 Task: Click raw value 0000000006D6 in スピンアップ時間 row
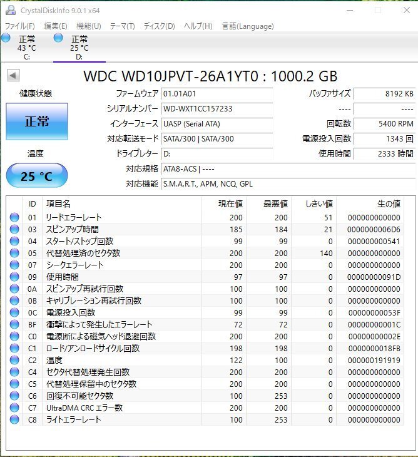tap(374, 229)
